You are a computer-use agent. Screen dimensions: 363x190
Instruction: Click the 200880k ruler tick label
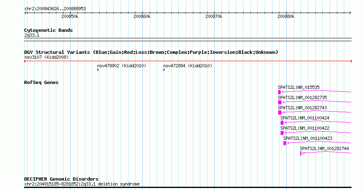click(x=286, y=16)
